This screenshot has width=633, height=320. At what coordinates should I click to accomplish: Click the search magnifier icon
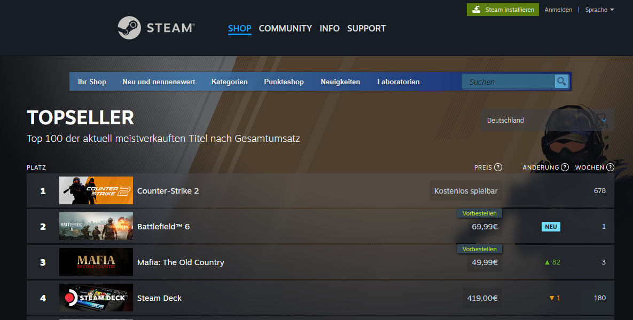pos(561,82)
